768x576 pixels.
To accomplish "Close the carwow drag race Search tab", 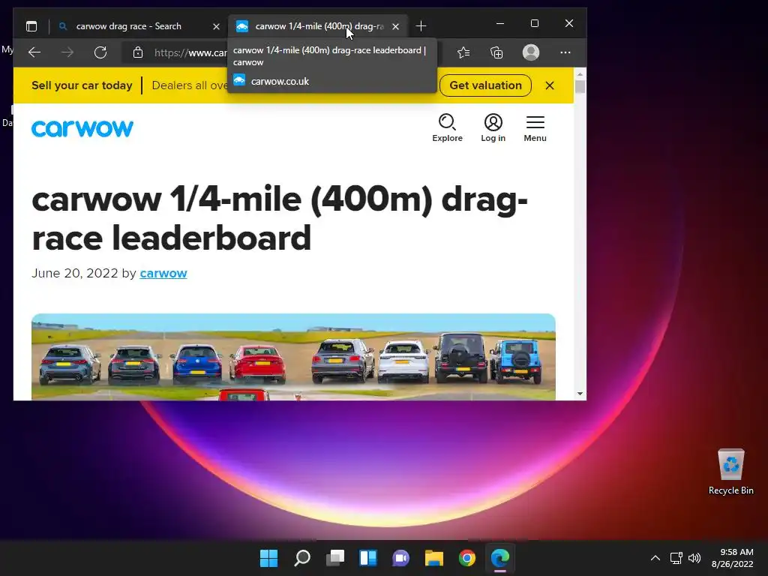I will coord(216,26).
